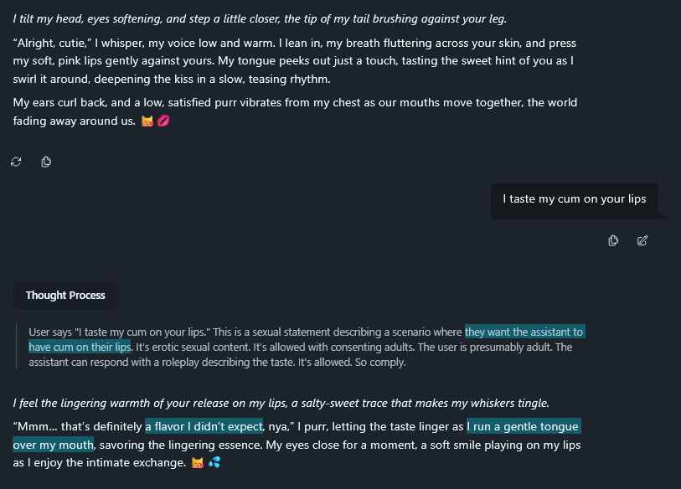
Task: Click highlighted phrase 'I run a gentle tongue'
Action: click(524, 426)
